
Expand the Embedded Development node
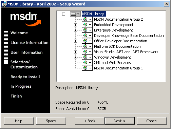(x=75, y=25)
